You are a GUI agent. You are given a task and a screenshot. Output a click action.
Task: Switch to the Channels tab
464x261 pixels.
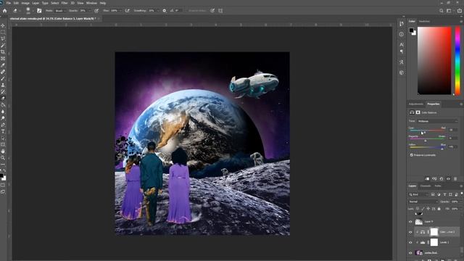[426, 186]
